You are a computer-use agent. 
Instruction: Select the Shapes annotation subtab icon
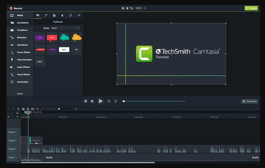point(54,15)
